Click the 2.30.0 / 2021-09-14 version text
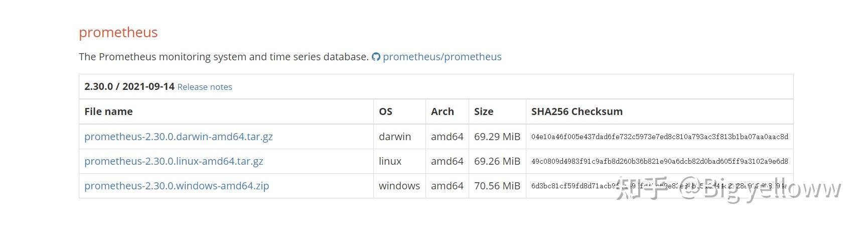This screenshot has width=863, height=227. click(129, 86)
